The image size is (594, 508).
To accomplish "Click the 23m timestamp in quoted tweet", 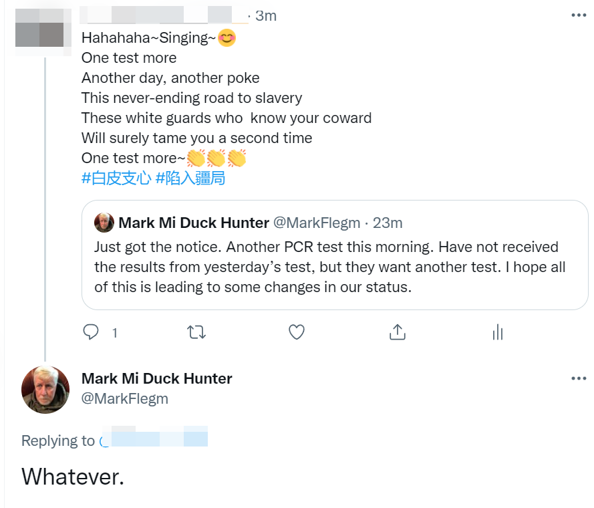I will [x=388, y=223].
